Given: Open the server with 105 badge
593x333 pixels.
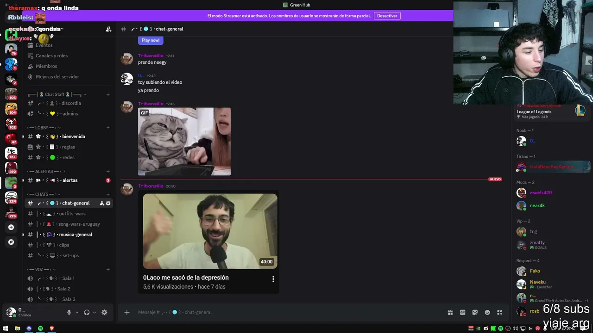Looking at the screenshot, I should coord(11,93).
